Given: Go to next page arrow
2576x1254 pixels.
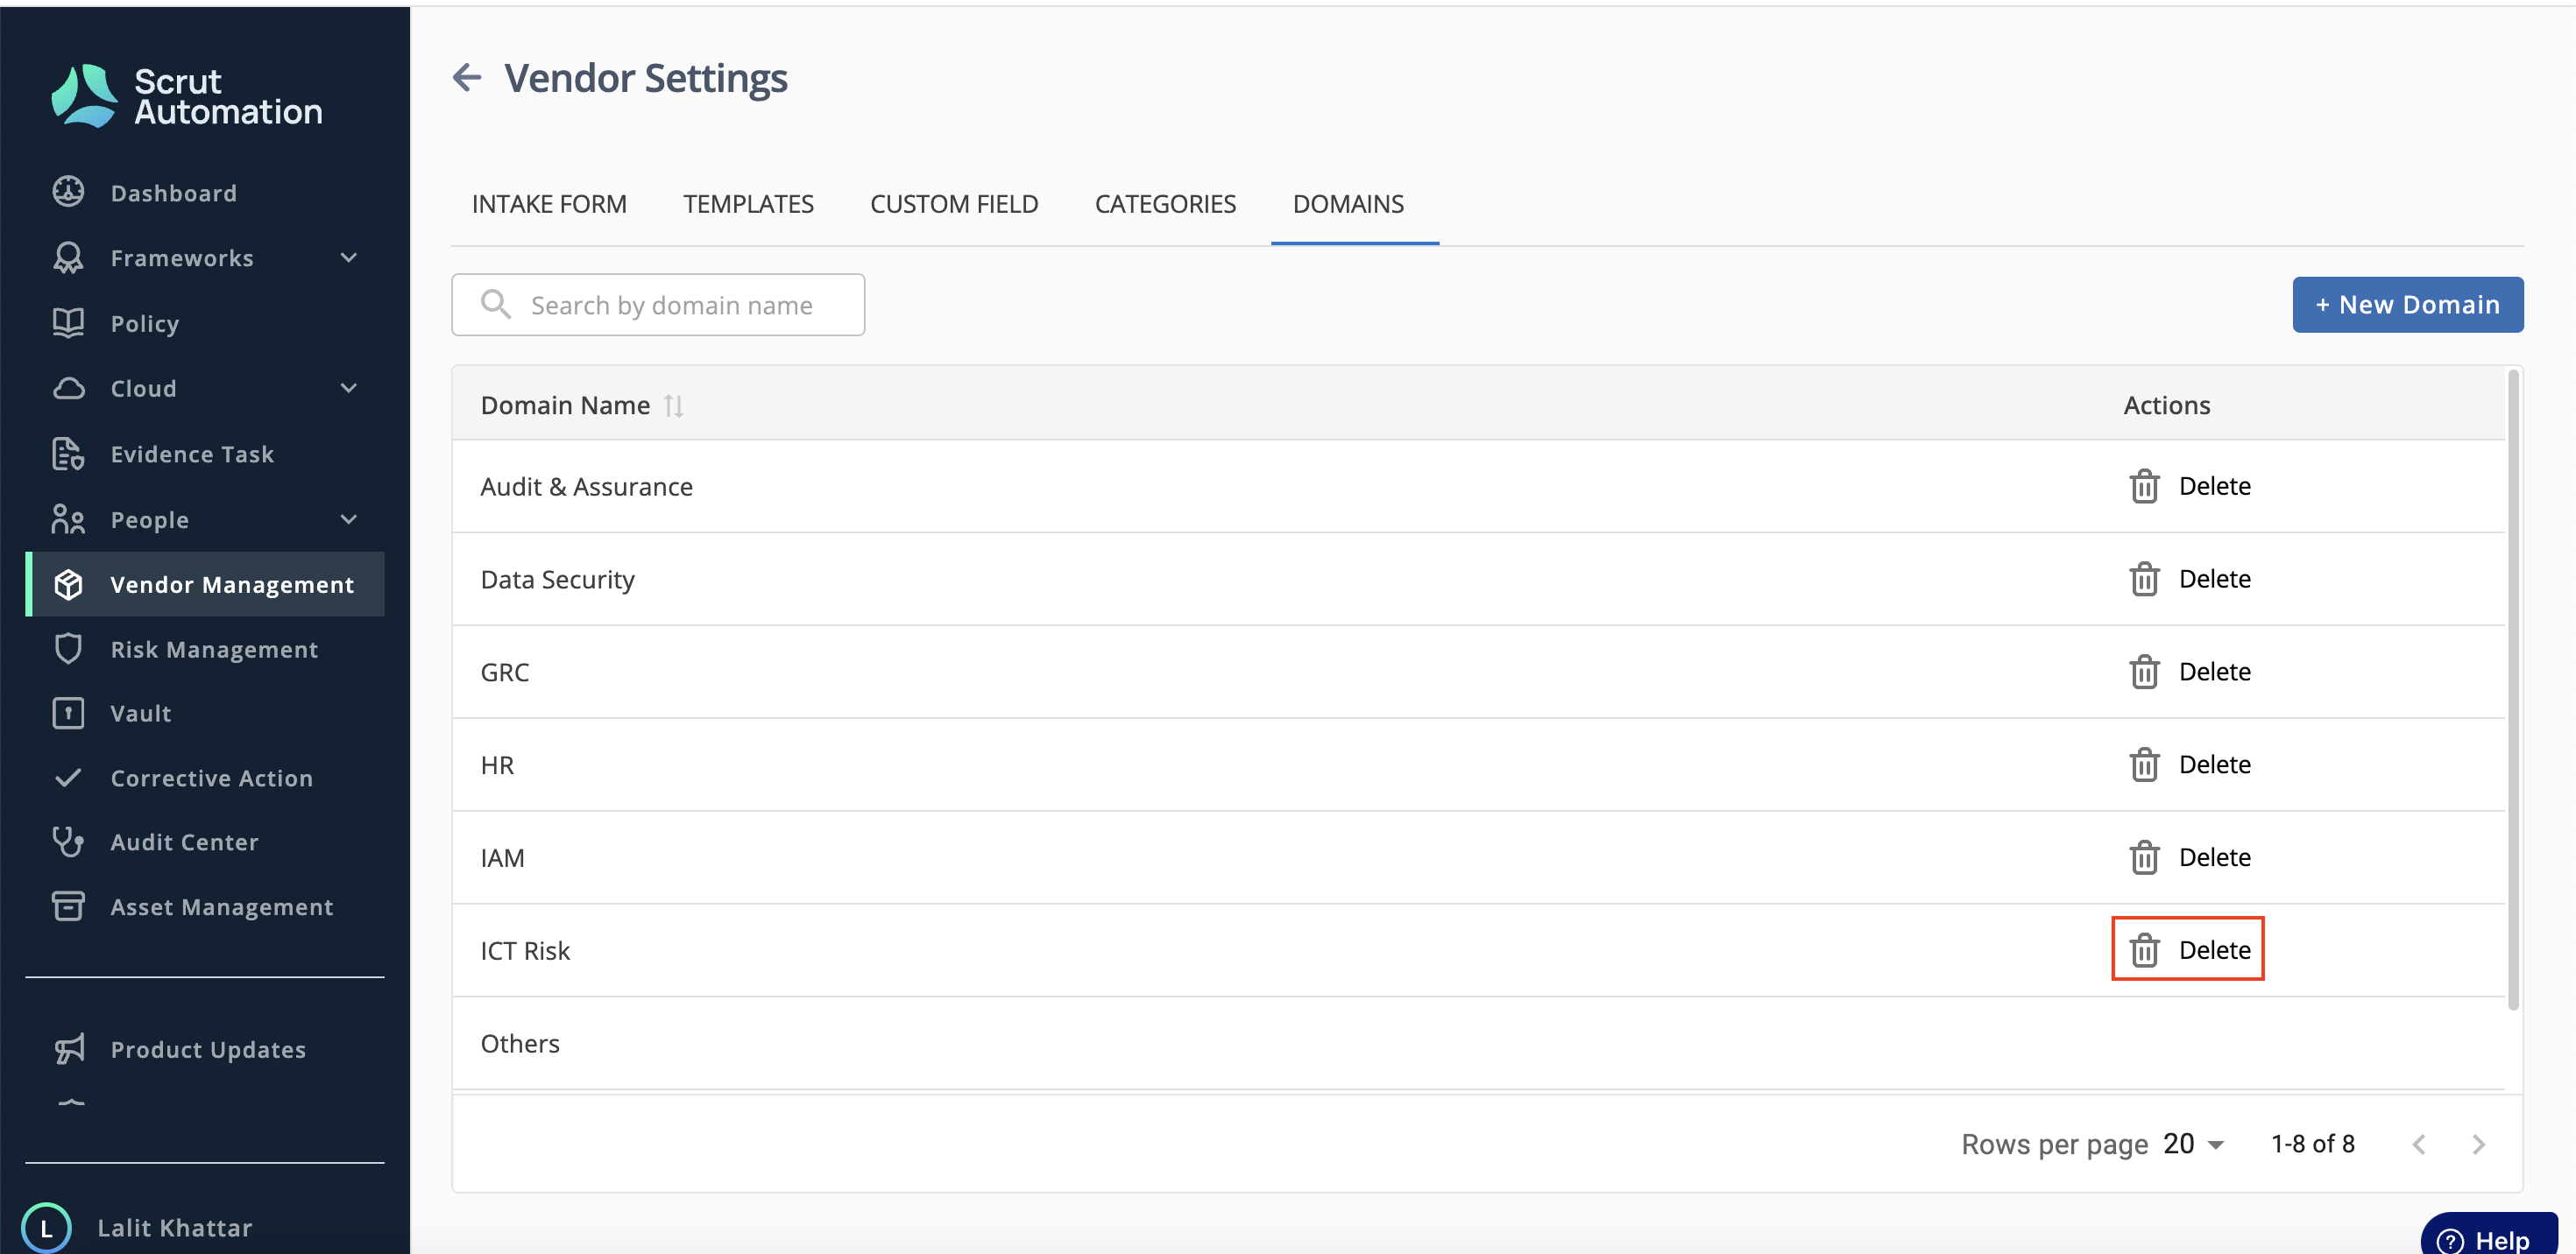Looking at the screenshot, I should click(2478, 1144).
